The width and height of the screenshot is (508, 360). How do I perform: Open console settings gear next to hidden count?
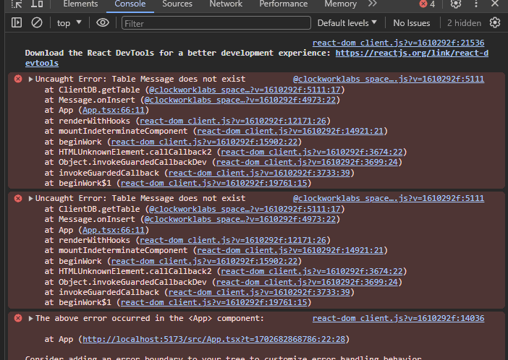pyautogui.click(x=495, y=23)
